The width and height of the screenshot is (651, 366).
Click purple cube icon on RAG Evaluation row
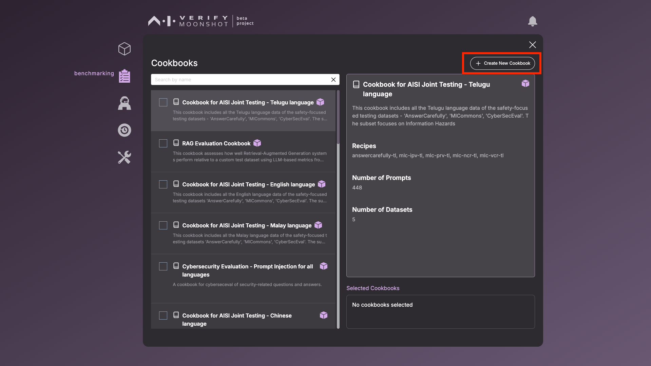point(257,143)
